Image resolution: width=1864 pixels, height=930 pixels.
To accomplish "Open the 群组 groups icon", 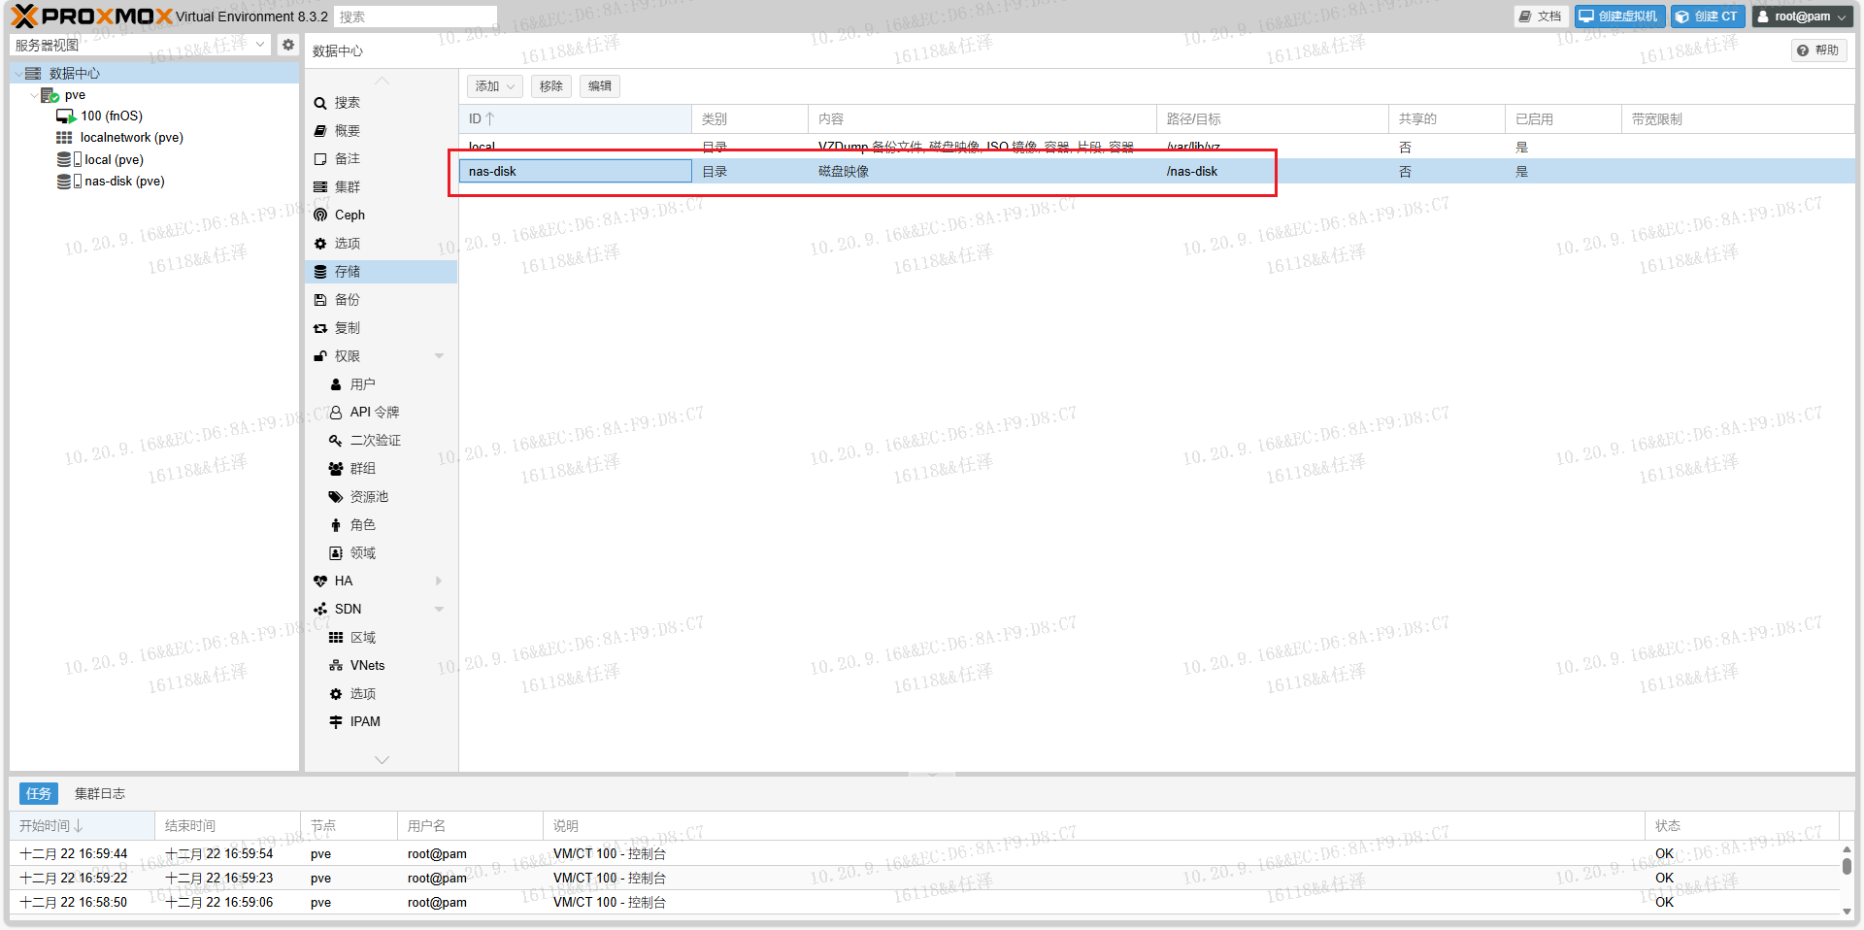I will point(336,469).
